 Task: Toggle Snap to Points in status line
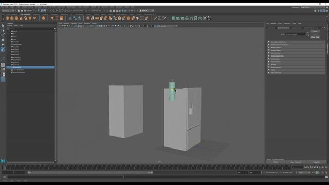point(60,11)
